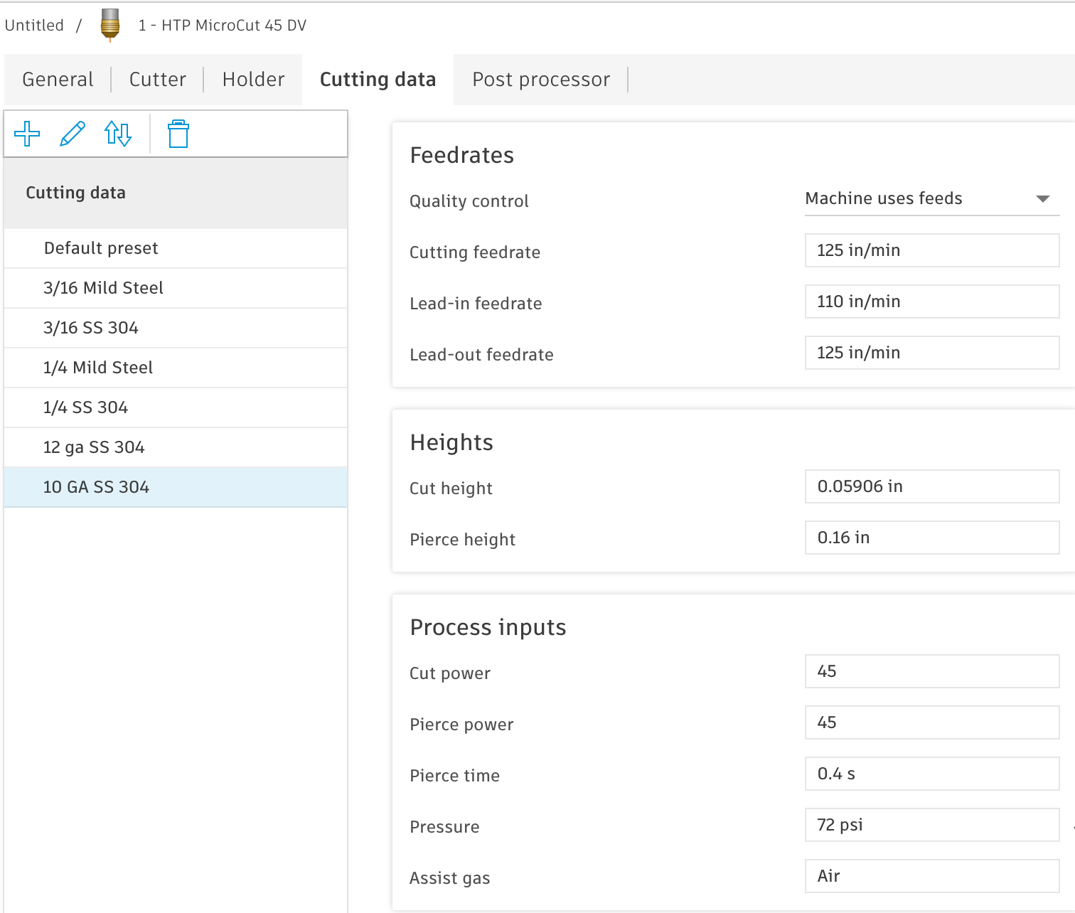
Task: Pick the 12 ga SS 304 preset
Action: coord(94,447)
